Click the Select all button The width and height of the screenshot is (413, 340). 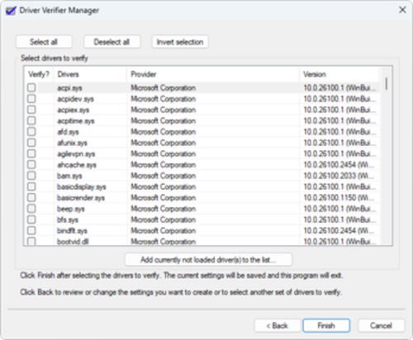[x=44, y=42]
